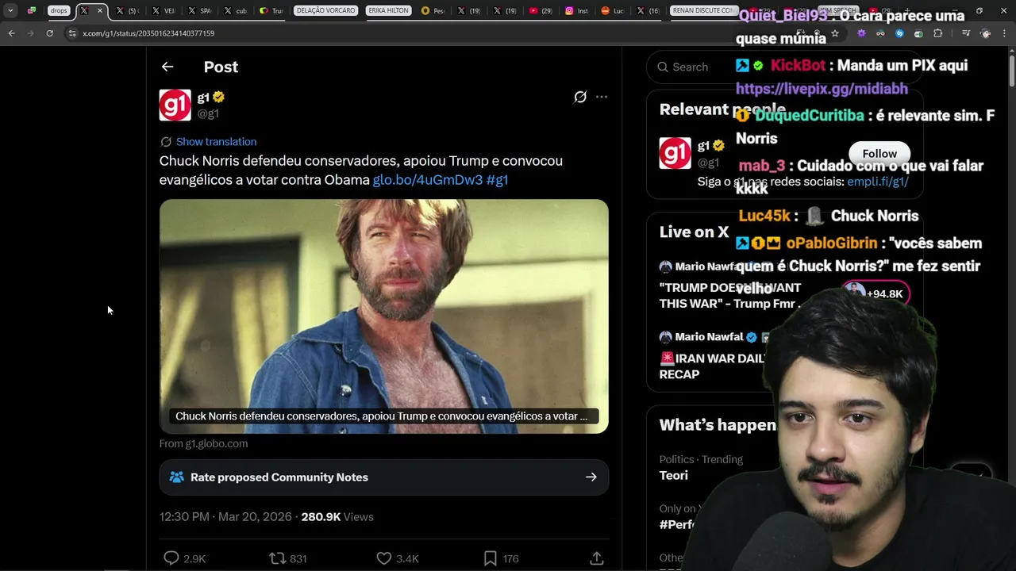The height and width of the screenshot is (571, 1016).
Task: Expand the ERIKA HILTON tab group
Action: [x=388, y=11]
